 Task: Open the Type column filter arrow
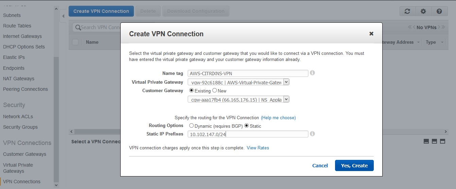tap(442, 42)
